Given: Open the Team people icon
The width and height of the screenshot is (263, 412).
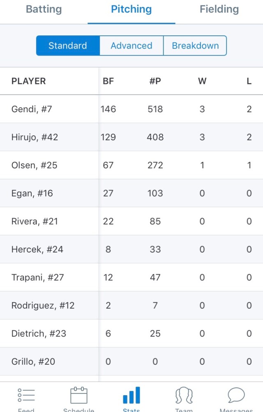Looking at the screenshot, I should [x=184, y=396].
